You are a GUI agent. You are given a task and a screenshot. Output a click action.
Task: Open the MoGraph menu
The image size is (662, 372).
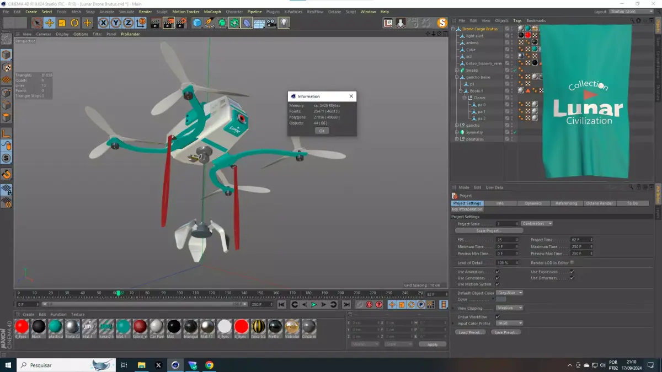click(212, 12)
